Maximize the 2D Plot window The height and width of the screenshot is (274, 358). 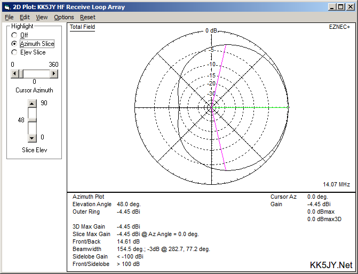(340, 7)
